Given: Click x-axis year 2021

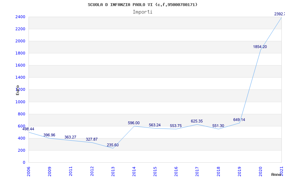Looking at the screenshot, I should click(x=282, y=171).
